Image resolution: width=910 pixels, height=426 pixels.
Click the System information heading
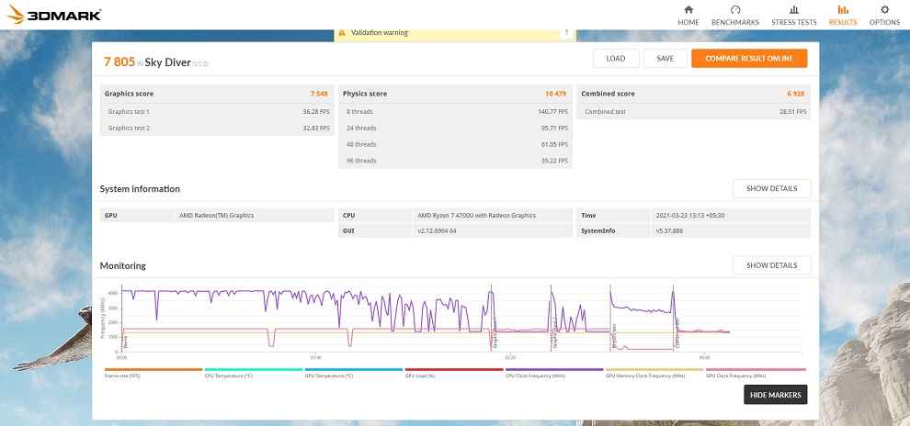[x=140, y=189]
